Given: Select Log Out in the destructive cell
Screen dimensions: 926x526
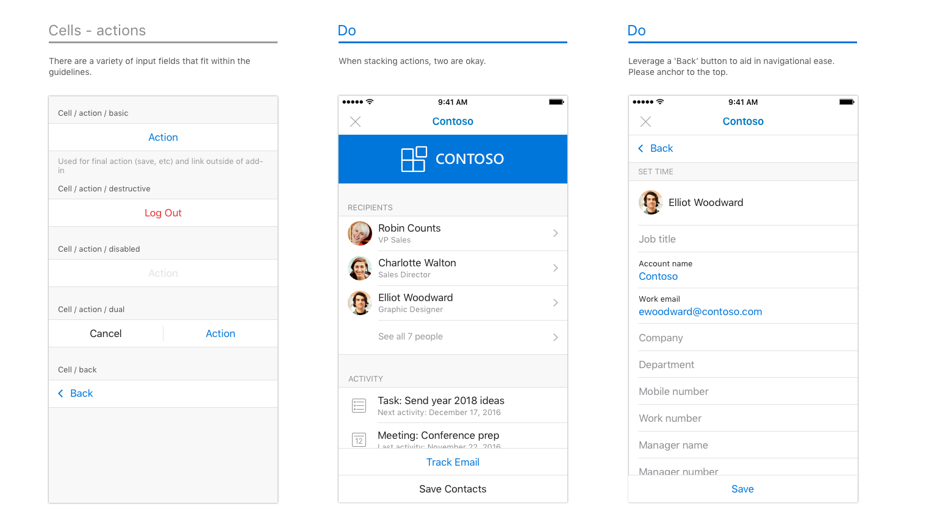Looking at the screenshot, I should point(163,212).
